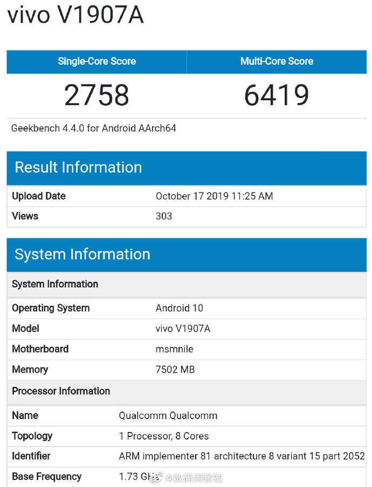Click the October 17 2019 upload date

[214, 196]
